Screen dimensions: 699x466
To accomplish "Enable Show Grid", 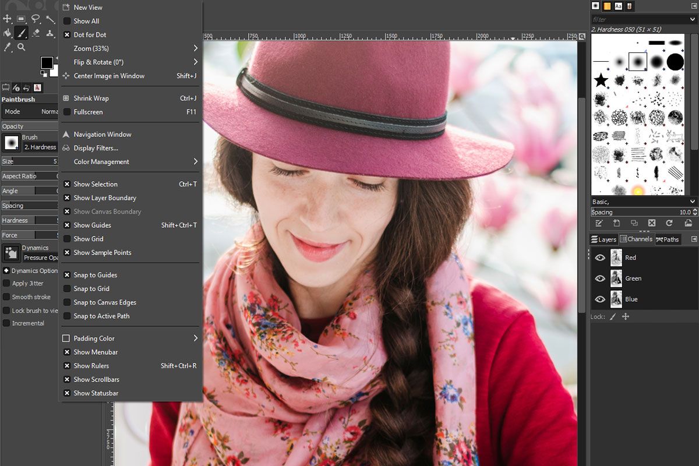I will [67, 239].
